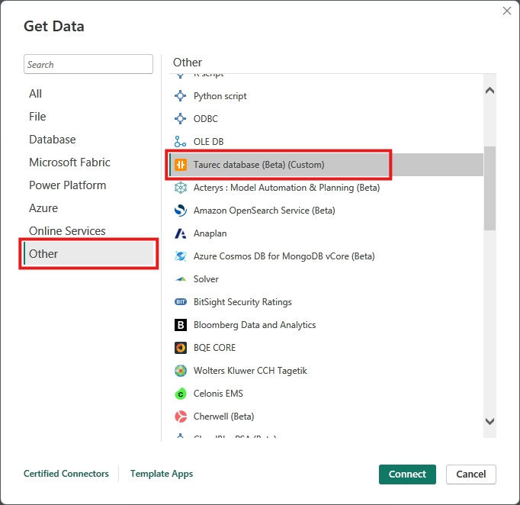Click the Solver connector icon
This screenshot has height=505, width=520.
coord(181,279)
